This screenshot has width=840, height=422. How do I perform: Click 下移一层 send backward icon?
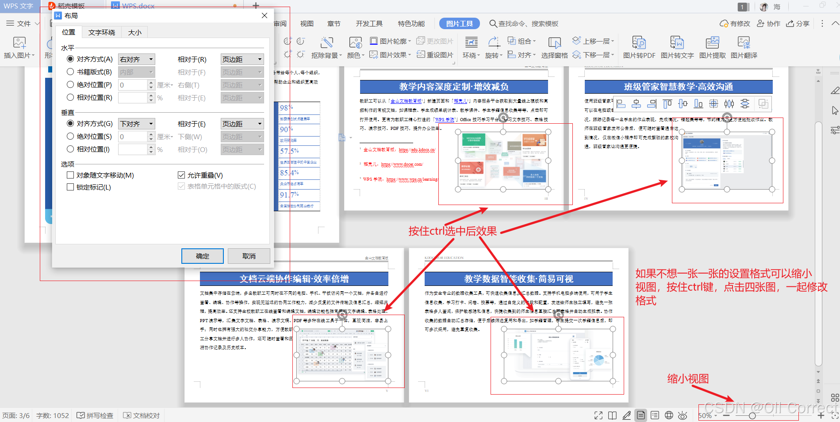click(576, 55)
